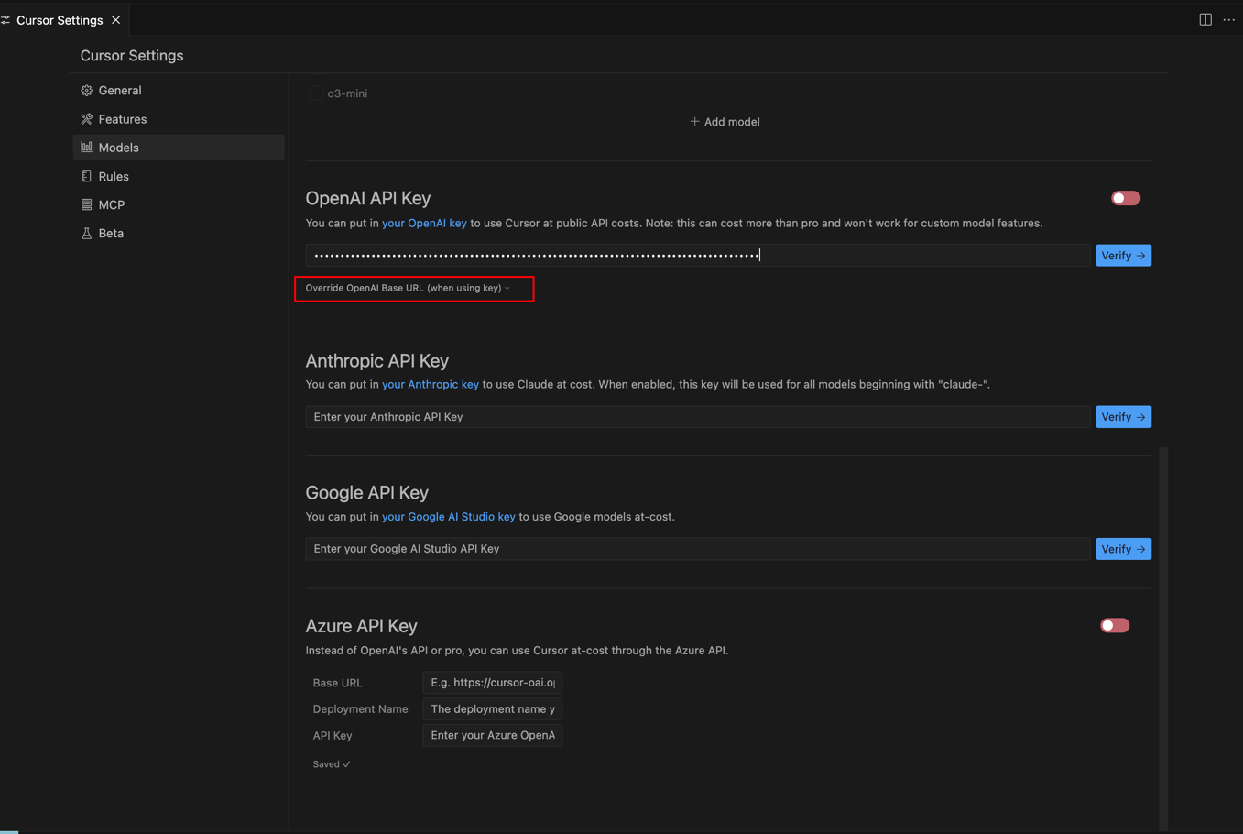Click the General gear icon in sidebar
The width and height of the screenshot is (1243, 834).
point(87,91)
